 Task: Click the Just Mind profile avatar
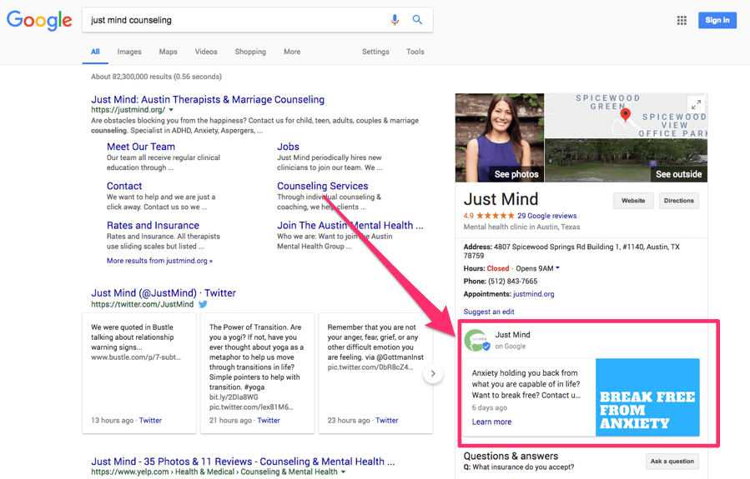(x=476, y=341)
